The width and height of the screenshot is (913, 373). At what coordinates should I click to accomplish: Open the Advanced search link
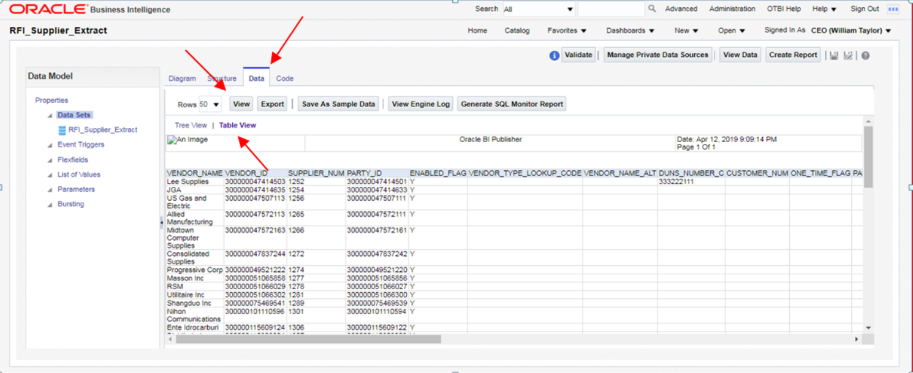[x=681, y=9]
